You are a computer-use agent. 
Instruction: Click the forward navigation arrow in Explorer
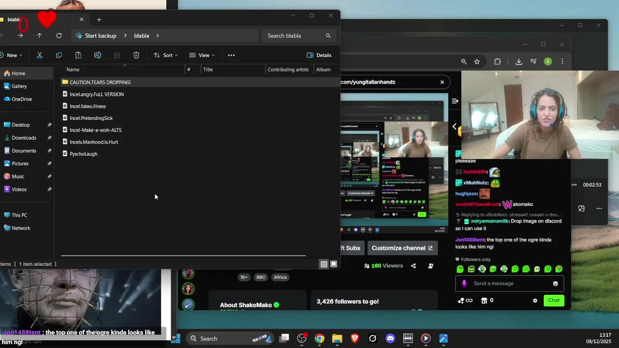point(20,35)
